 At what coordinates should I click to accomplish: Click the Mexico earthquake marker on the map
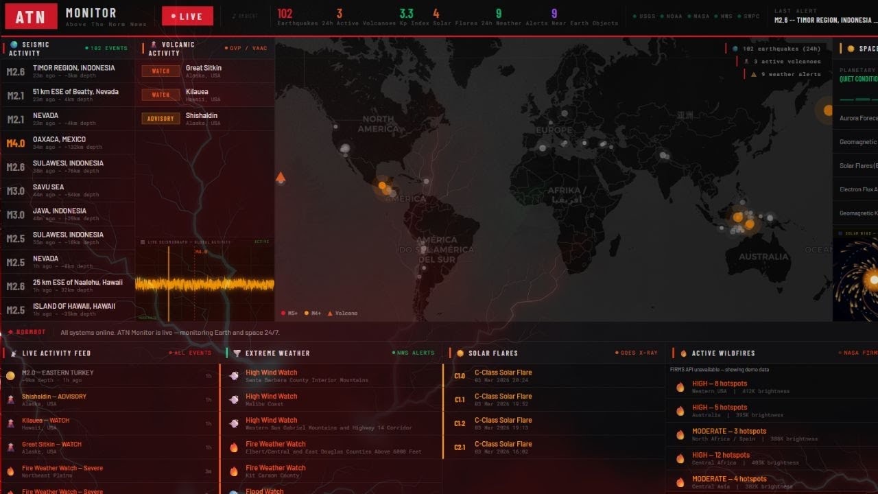(383, 185)
